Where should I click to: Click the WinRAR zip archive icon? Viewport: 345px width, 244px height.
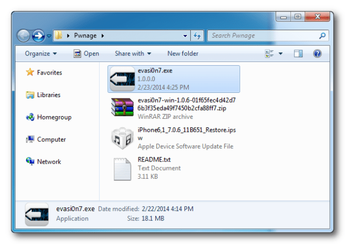(x=122, y=107)
